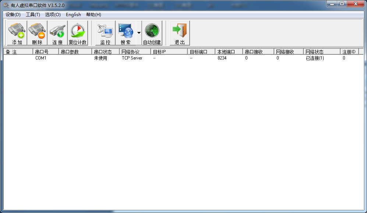
Task: Click the 未使用 status cell
Action: tap(100, 58)
